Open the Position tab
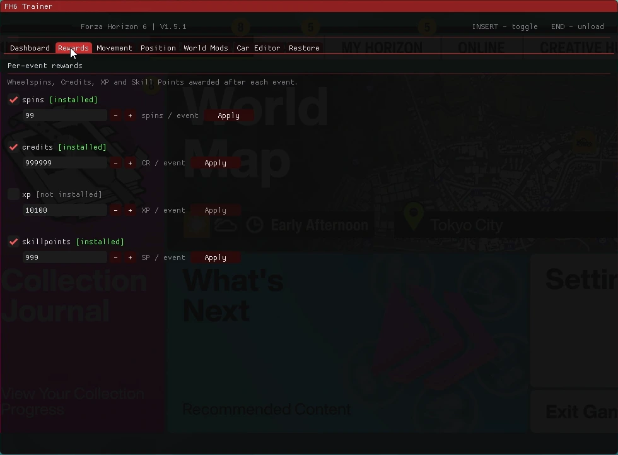 (x=158, y=48)
